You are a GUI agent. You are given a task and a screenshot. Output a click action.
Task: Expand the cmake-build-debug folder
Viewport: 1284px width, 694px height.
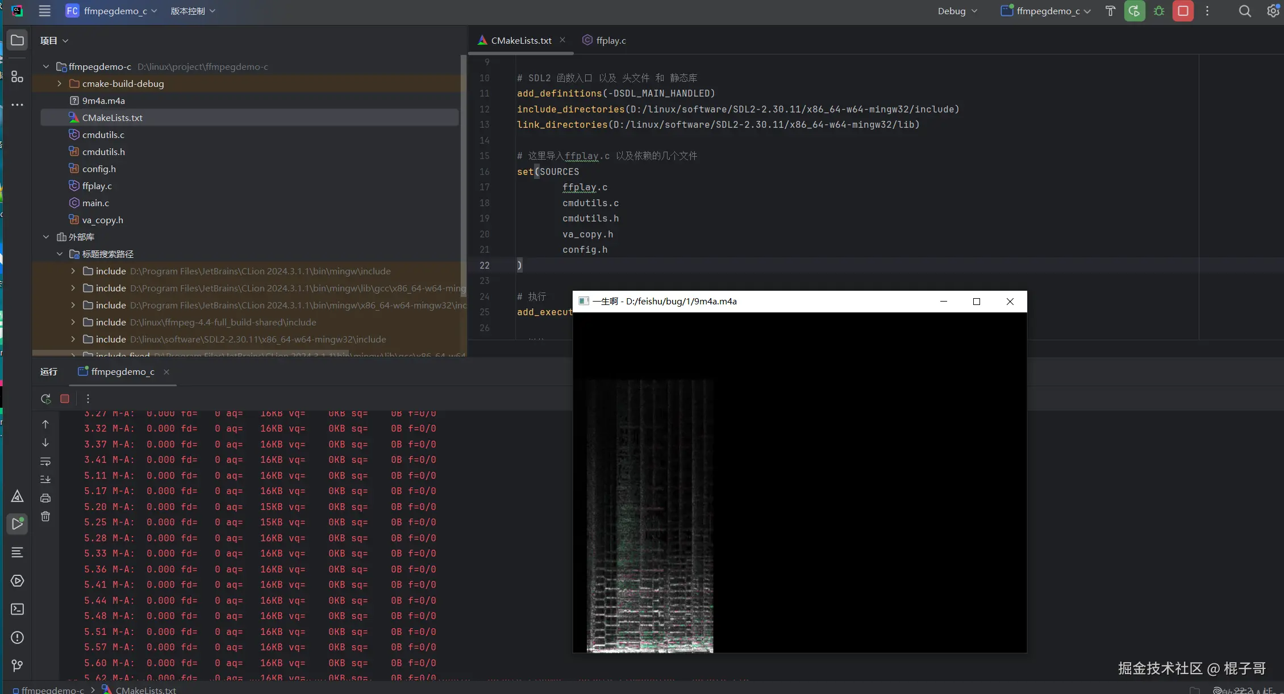[60, 83]
